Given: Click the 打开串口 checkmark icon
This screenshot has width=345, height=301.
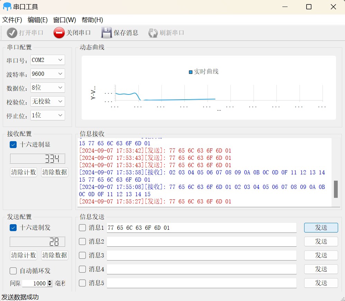Looking at the screenshot, I should [x=12, y=33].
